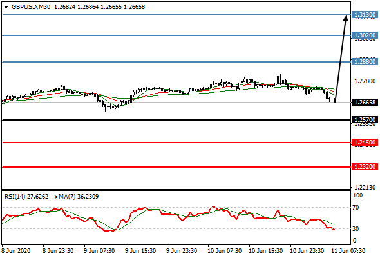The image size is (380, 258).
Task: Select the blue horizontal line at 1.28800
Action: (176, 62)
